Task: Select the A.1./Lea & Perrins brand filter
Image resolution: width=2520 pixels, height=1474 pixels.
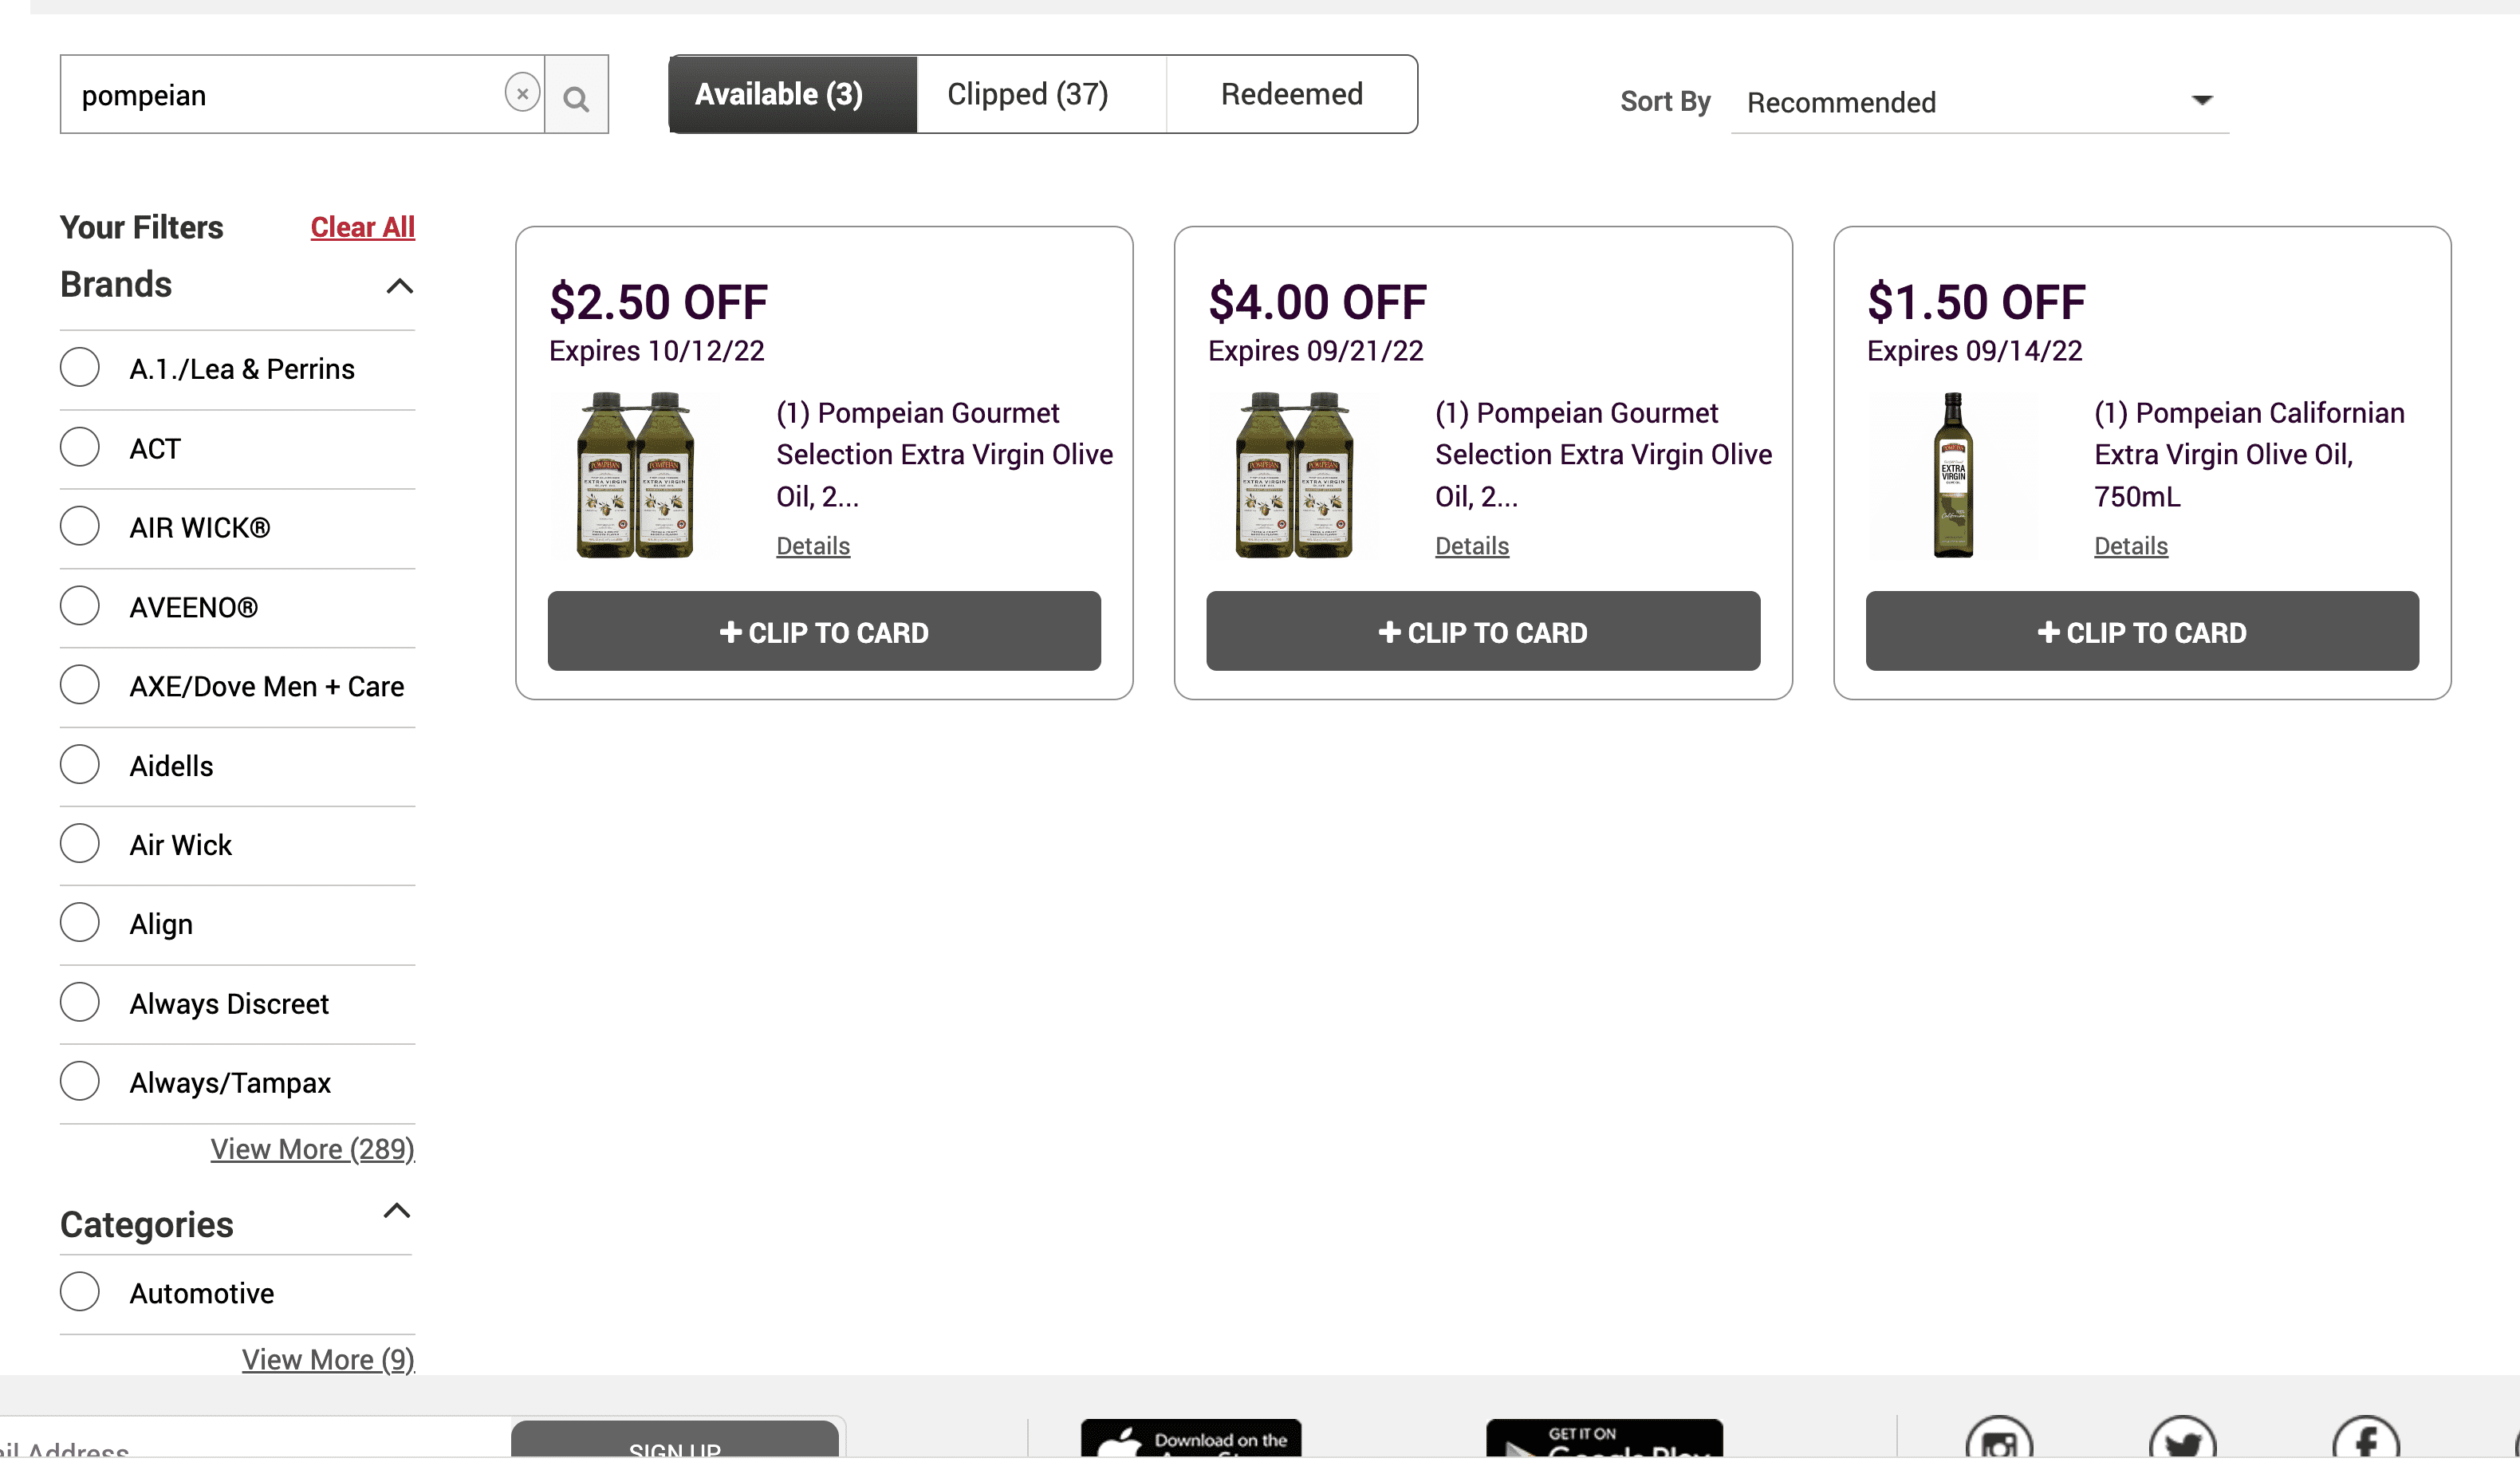Action: click(80, 368)
